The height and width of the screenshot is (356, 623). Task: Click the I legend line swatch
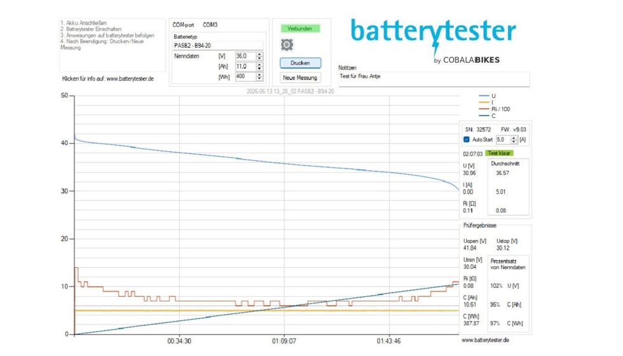coord(484,102)
